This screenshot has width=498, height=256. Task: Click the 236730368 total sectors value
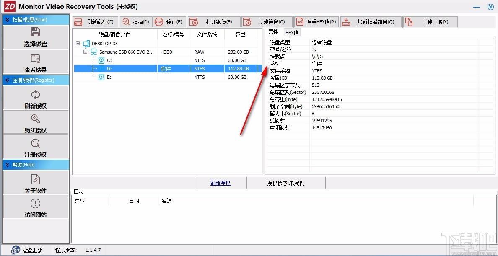[x=323, y=92]
